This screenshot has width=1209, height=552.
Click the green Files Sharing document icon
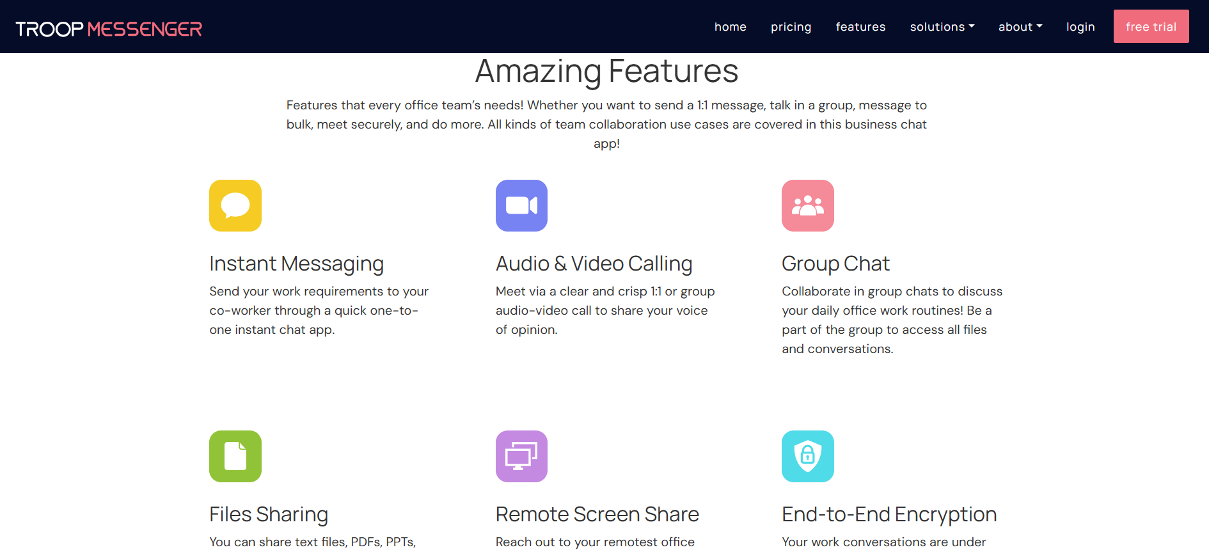(x=235, y=456)
